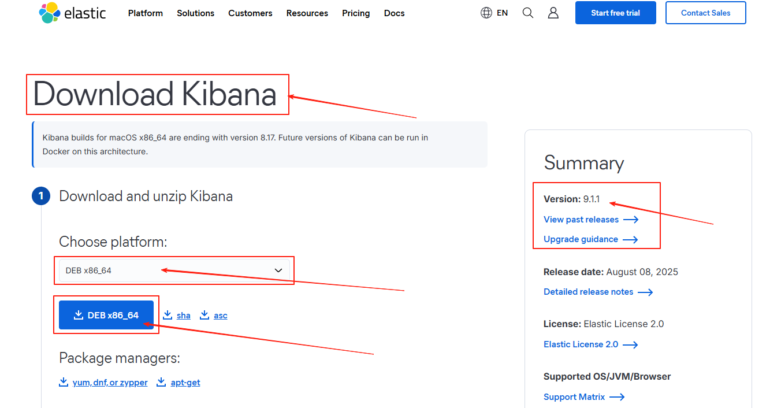Open the yum, dnf, or zypper link
The image size is (781, 408).
(110, 383)
